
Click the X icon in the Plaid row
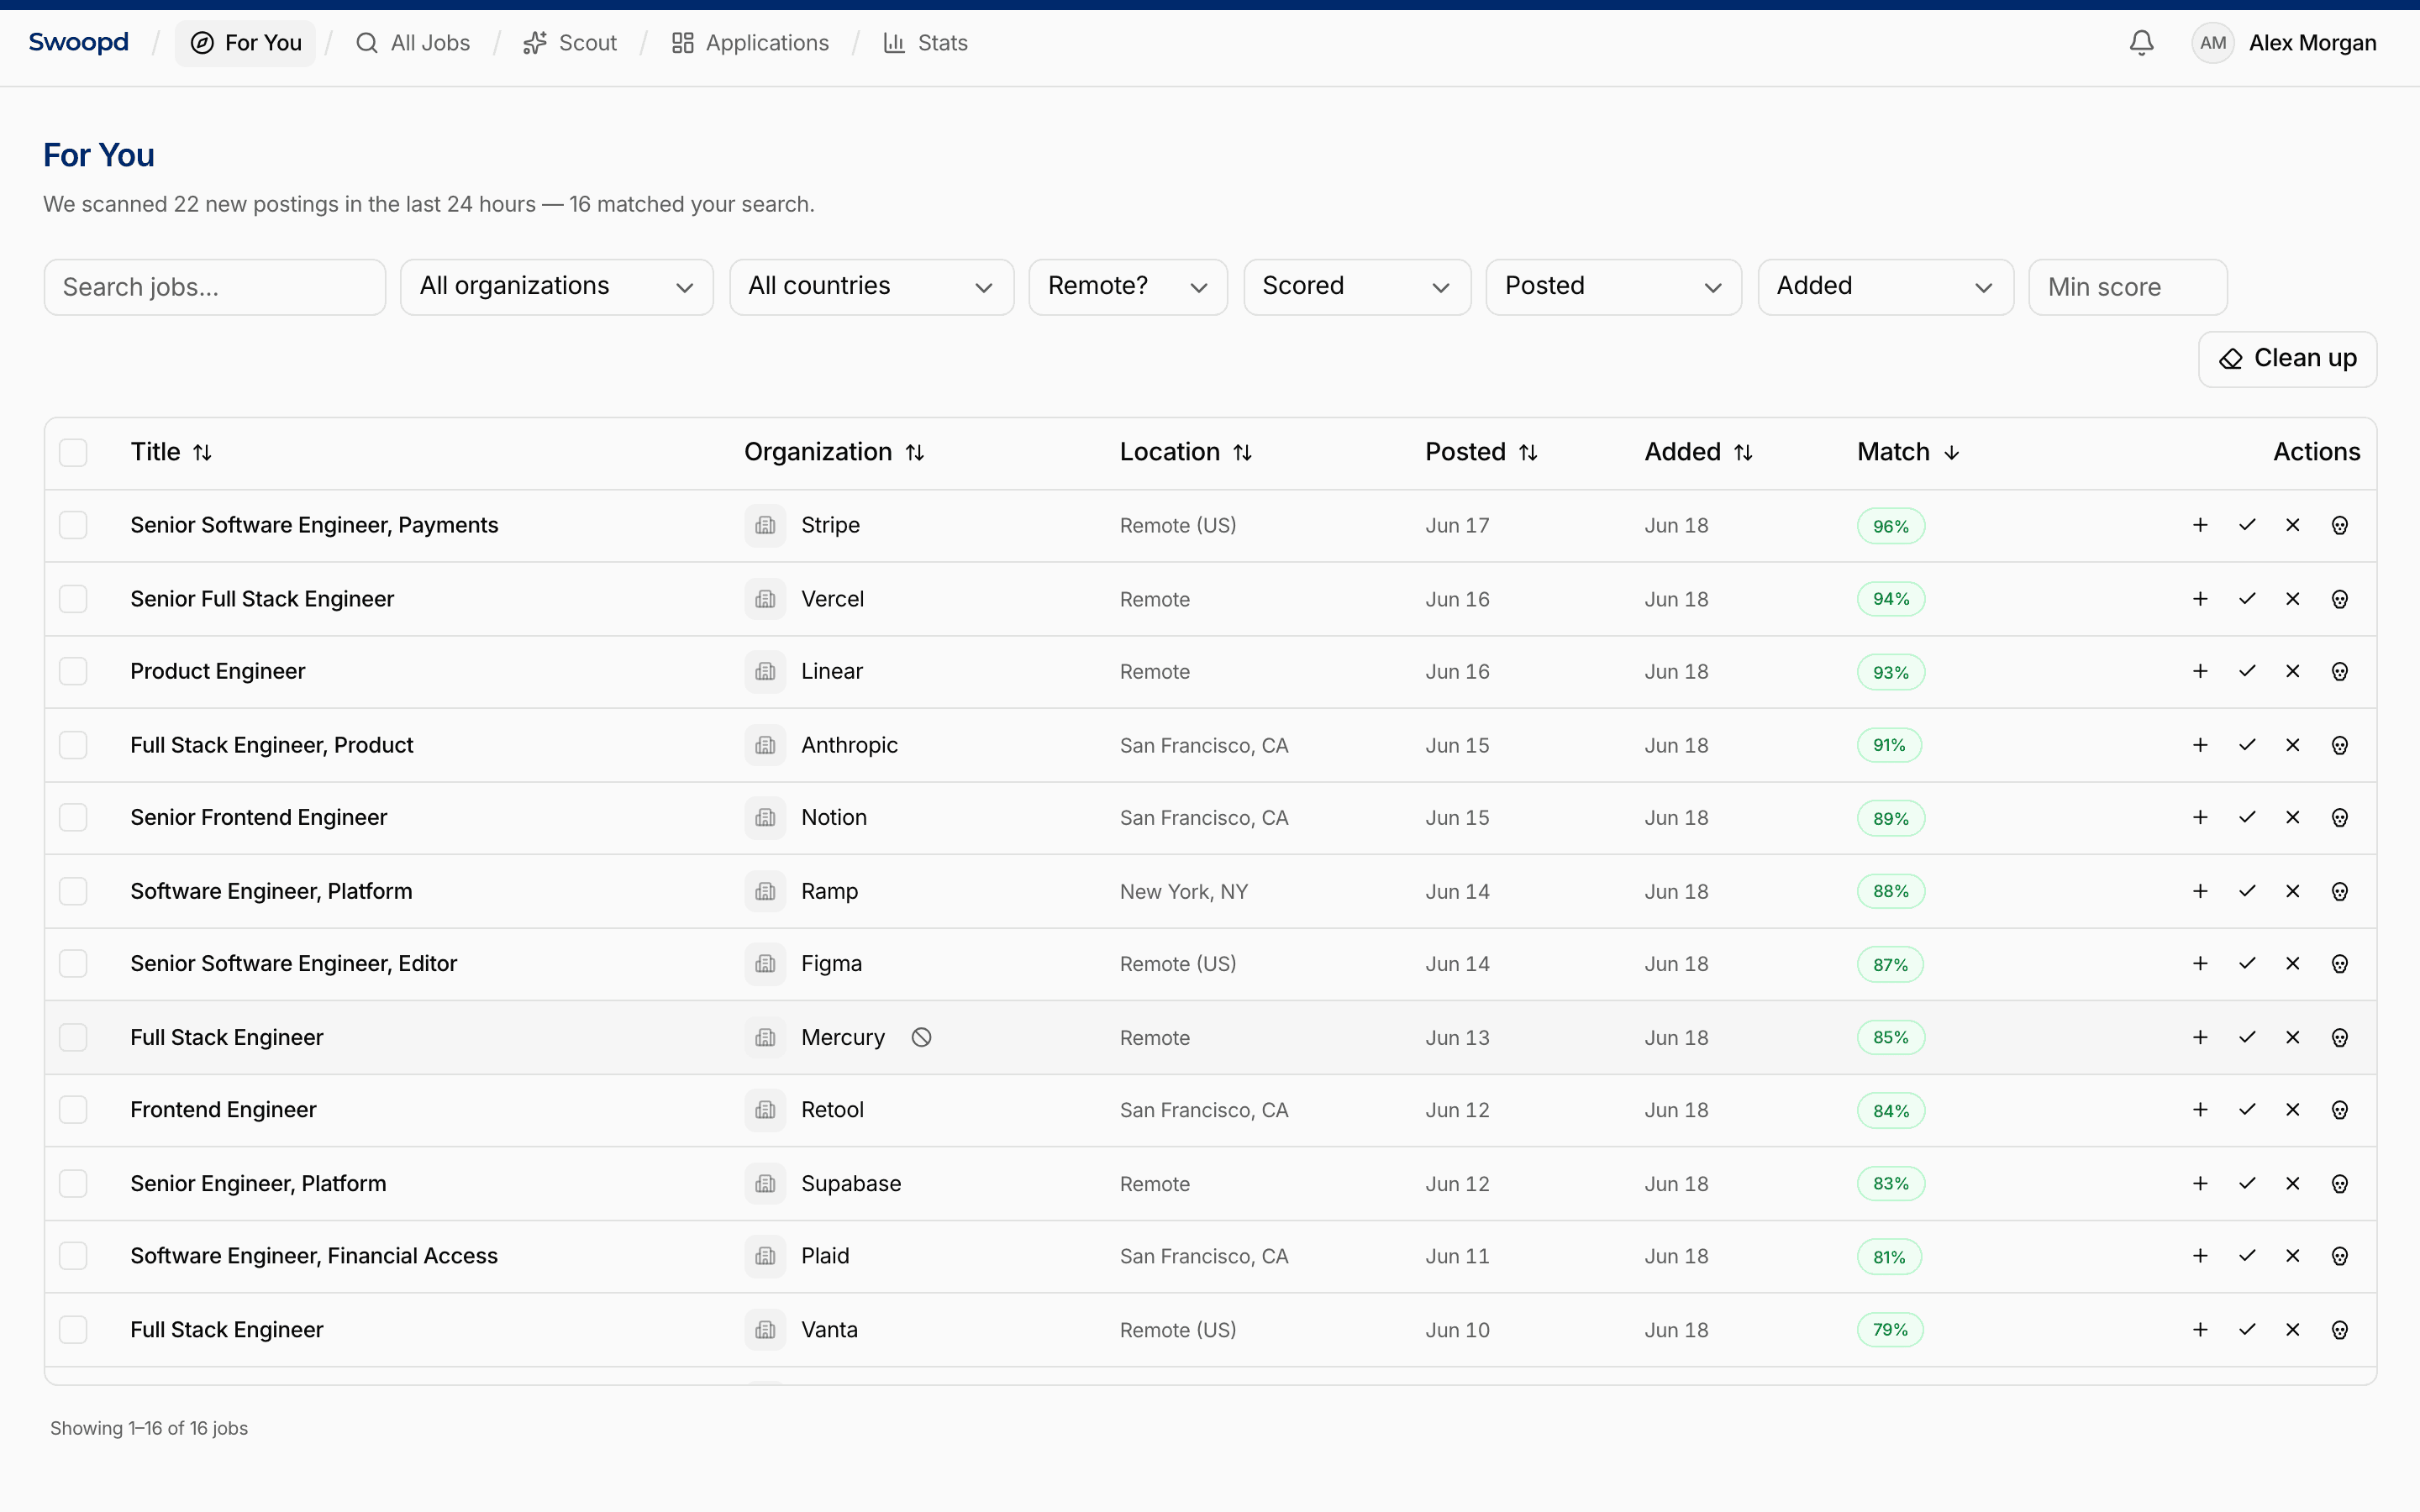pyautogui.click(x=2293, y=1255)
